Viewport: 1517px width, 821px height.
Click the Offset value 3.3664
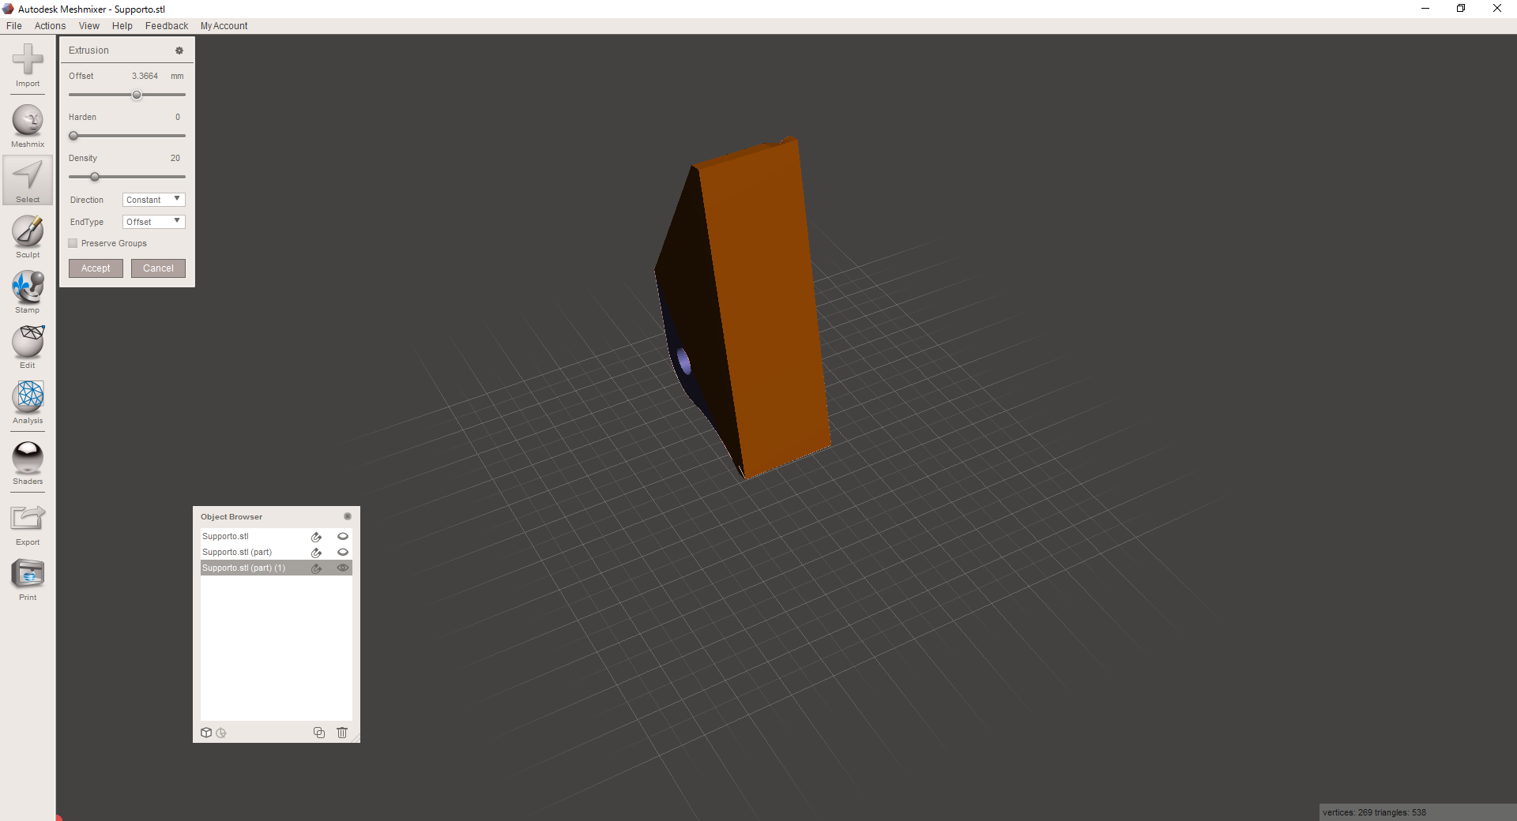tap(145, 77)
